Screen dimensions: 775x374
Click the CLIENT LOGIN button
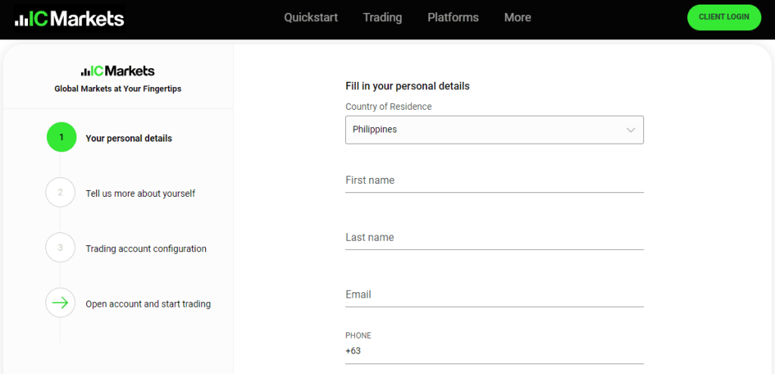pyautogui.click(x=724, y=17)
